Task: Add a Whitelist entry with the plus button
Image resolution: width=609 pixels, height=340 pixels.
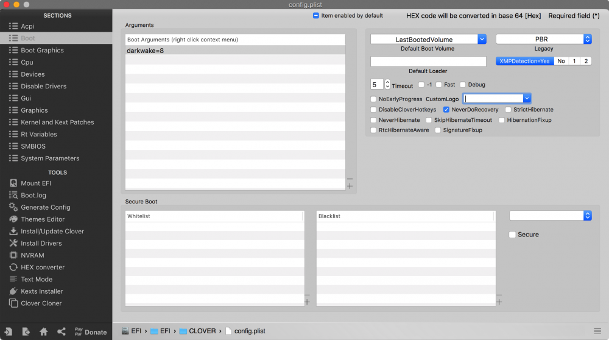Action: coord(307,302)
